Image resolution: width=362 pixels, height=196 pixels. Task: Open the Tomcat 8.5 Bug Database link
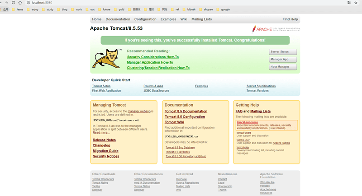(x=180, y=148)
